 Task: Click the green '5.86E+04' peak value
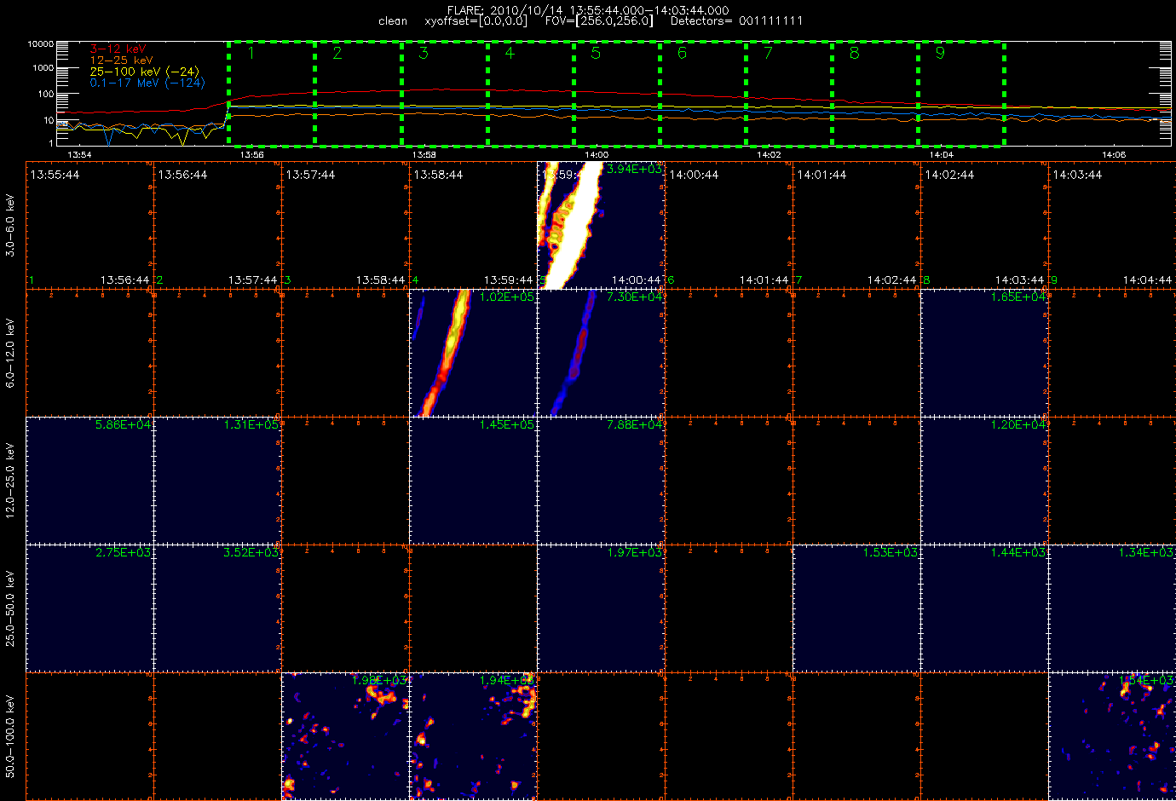123,424
